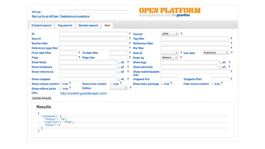Click the help icon next to Order by dropdown
The image size is (265, 149).
coord(181,57)
